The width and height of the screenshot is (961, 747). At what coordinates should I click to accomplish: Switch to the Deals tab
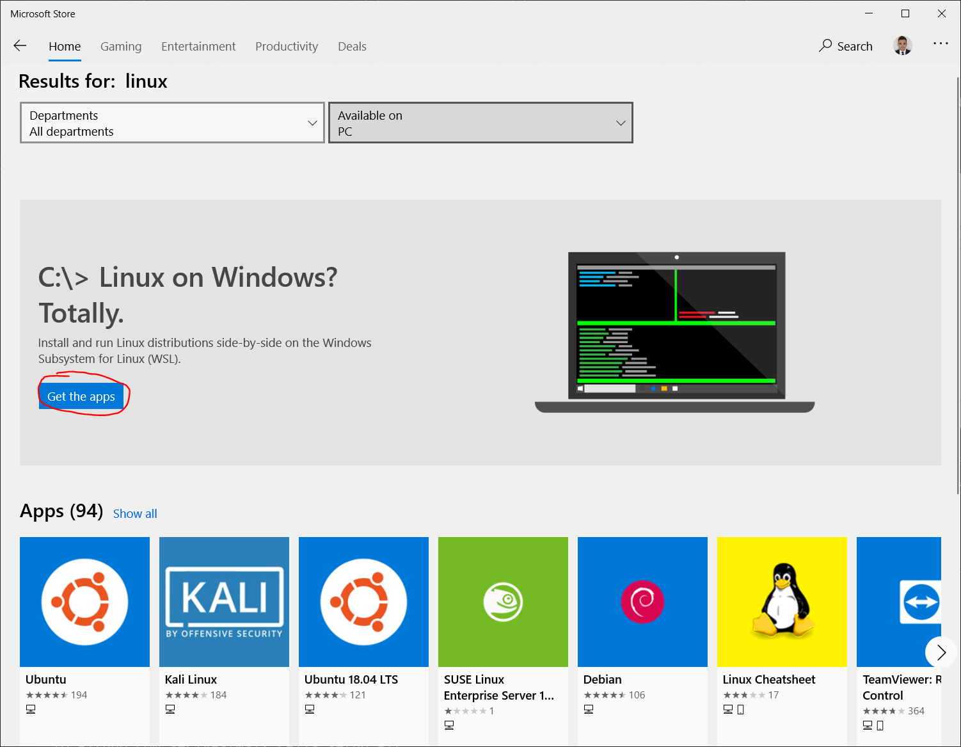(x=352, y=47)
